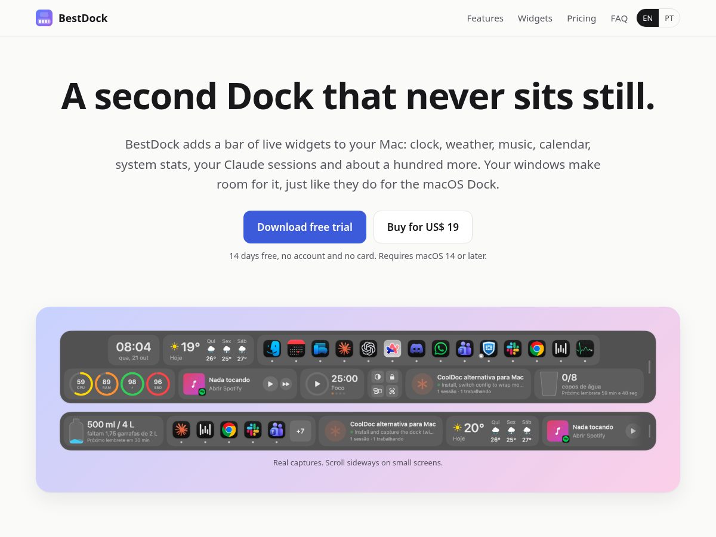This screenshot has height=537, width=716.
Task: Open the BestDock logo icon
Action: [x=44, y=18]
